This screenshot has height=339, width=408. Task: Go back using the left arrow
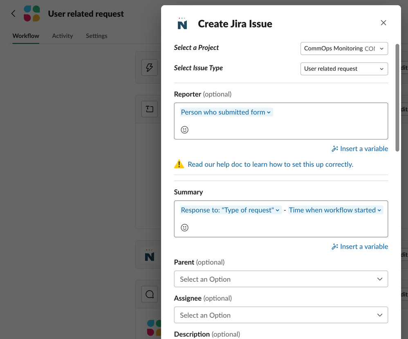point(13,13)
